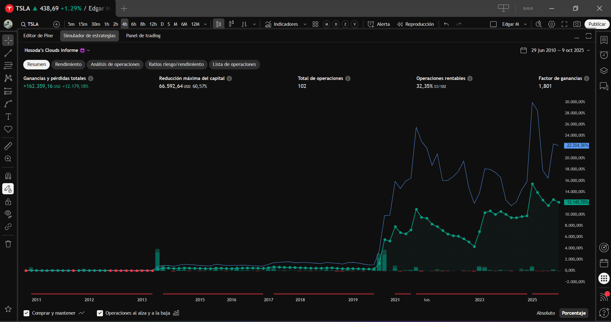Select the ruler measure tool
The image size is (611, 322).
coord(8,146)
